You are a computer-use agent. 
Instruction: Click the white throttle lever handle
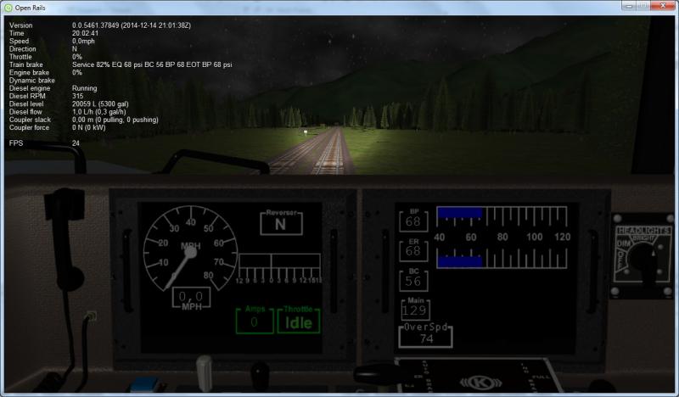pos(205,372)
